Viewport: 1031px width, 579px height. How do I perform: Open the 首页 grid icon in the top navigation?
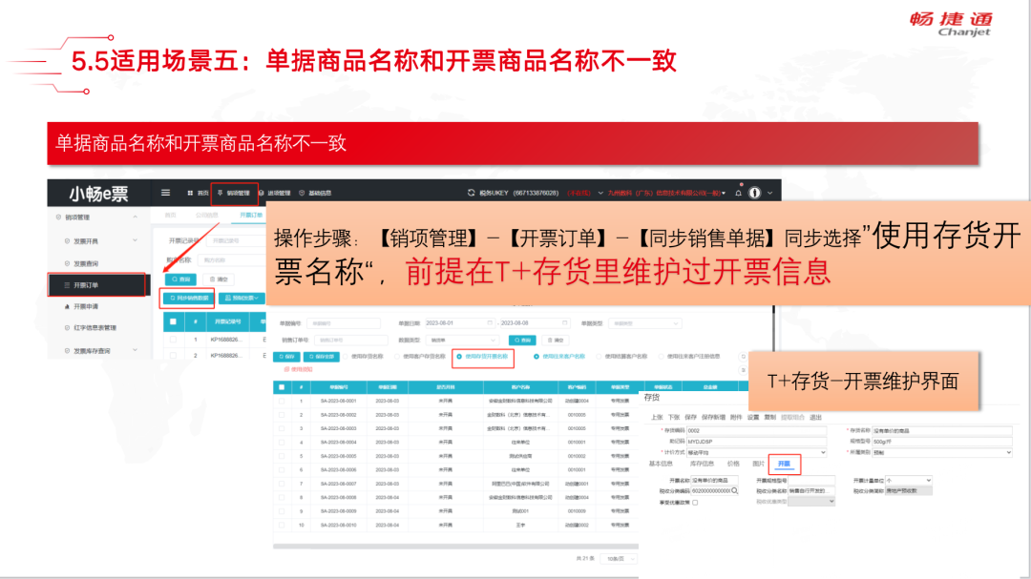coord(190,194)
